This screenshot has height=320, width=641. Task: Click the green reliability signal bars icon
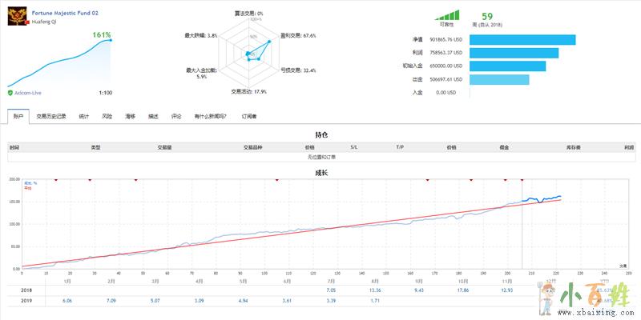(448, 14)
